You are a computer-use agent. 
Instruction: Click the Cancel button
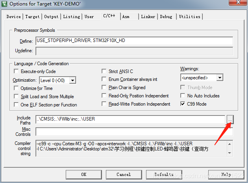pyautogui.click(x=124, y=174)
